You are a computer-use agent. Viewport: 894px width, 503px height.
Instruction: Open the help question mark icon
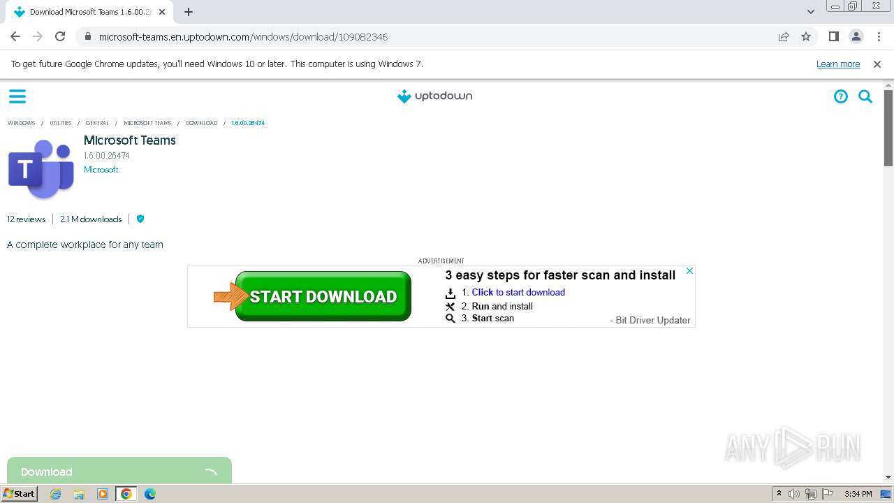point(841,96)
